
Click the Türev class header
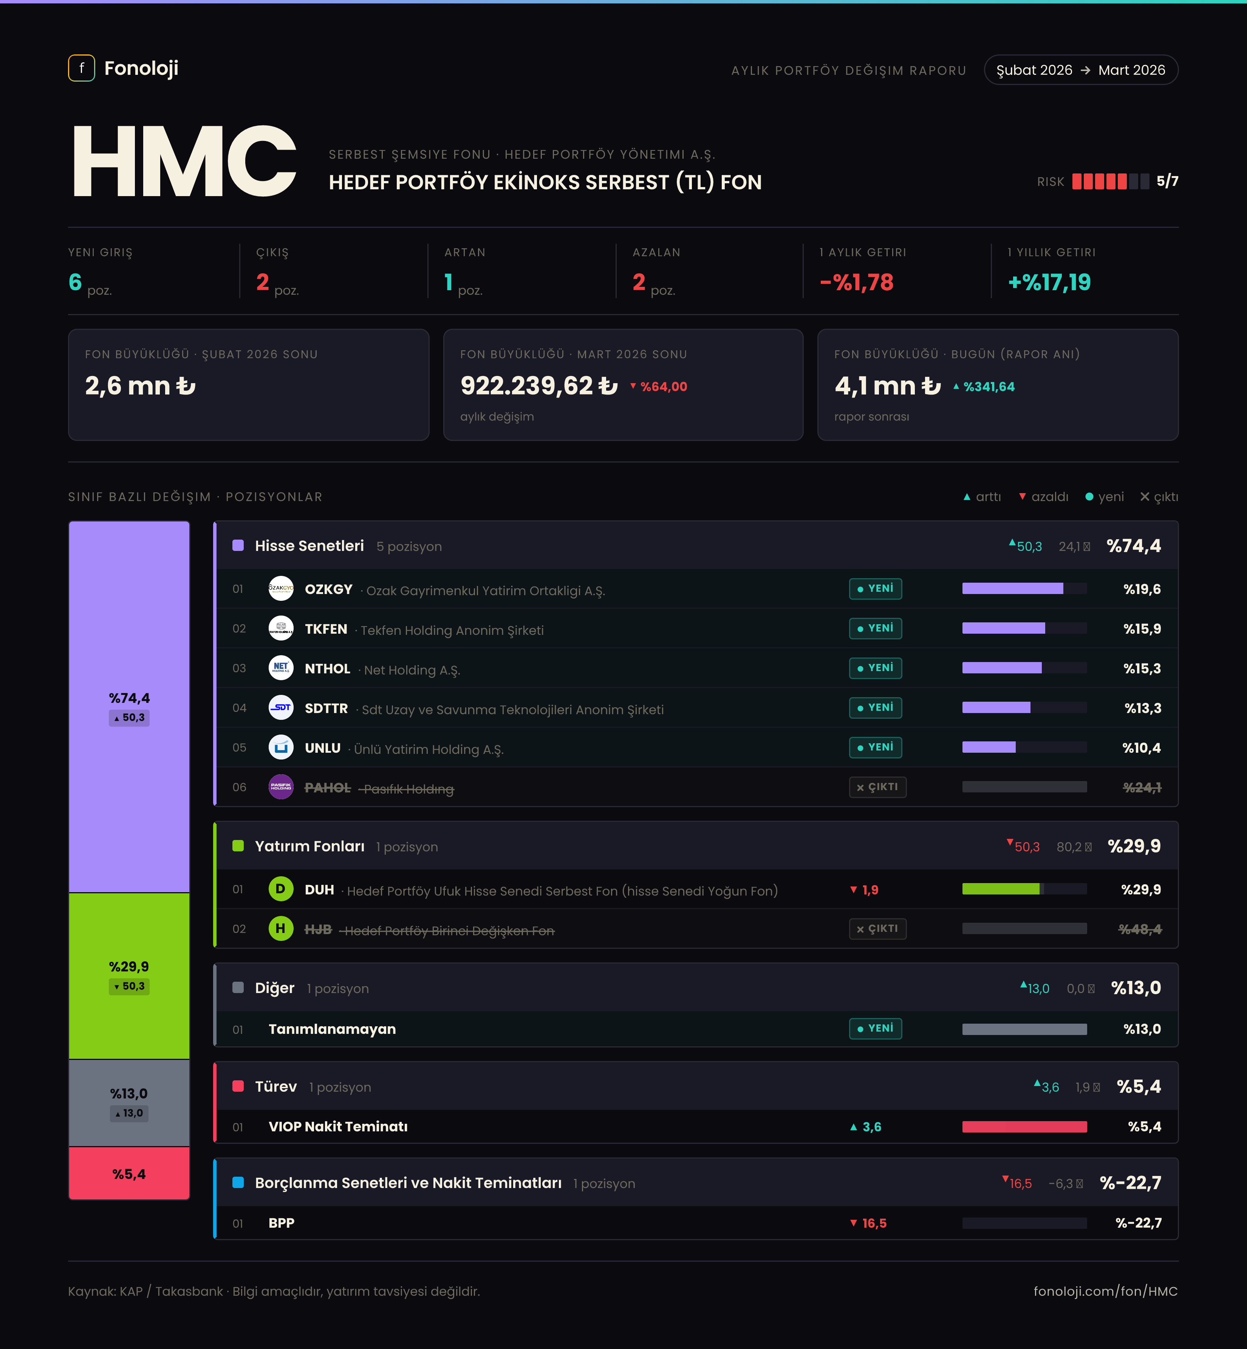[697, 1086]
